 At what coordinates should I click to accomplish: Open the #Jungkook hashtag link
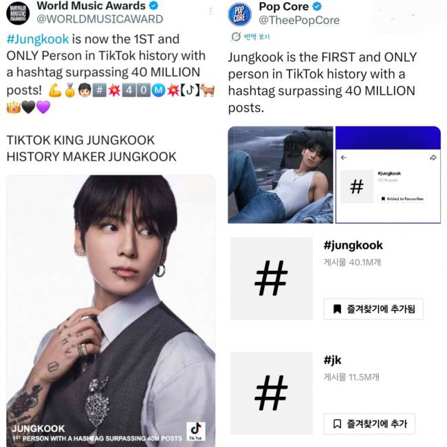coord(38,39)
